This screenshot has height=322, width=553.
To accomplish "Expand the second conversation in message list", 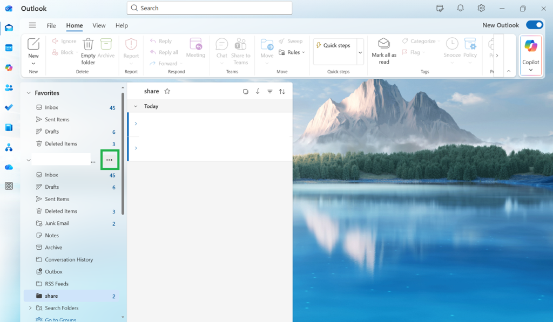I will (x=136, y=148).
